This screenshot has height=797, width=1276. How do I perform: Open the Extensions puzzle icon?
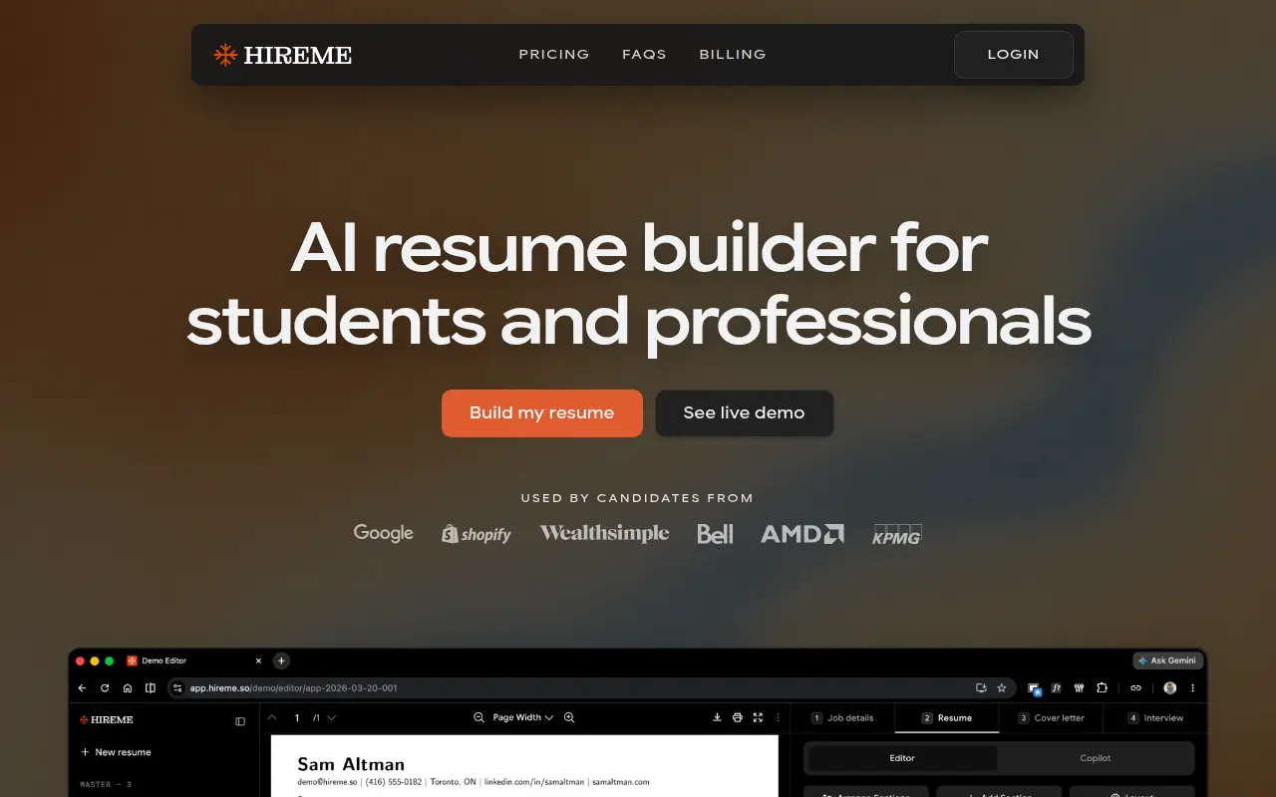click(x=1102, y=687)
